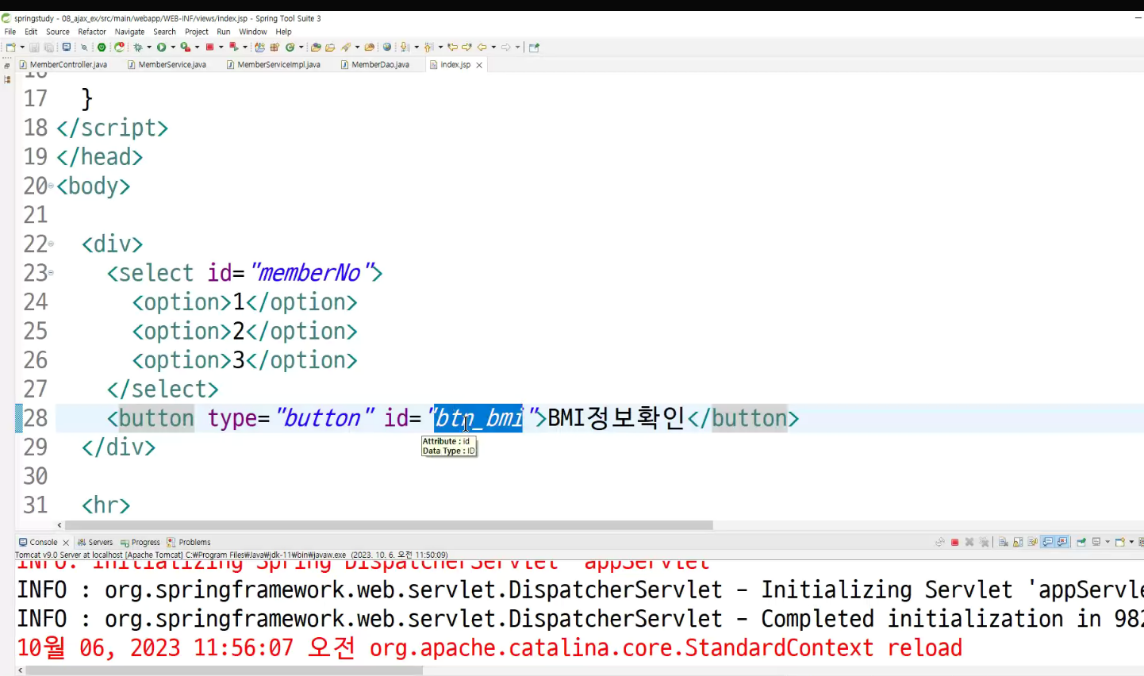Click the Pin Editor icon

[x=534, y=48]
